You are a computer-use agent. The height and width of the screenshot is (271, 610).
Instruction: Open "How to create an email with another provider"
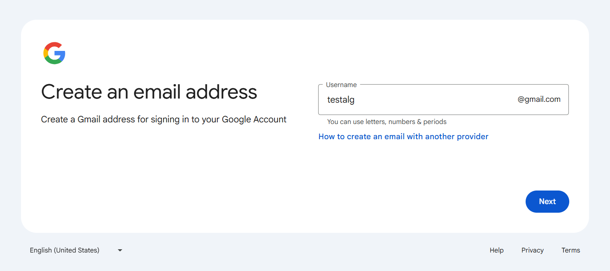tap(403, 136)
